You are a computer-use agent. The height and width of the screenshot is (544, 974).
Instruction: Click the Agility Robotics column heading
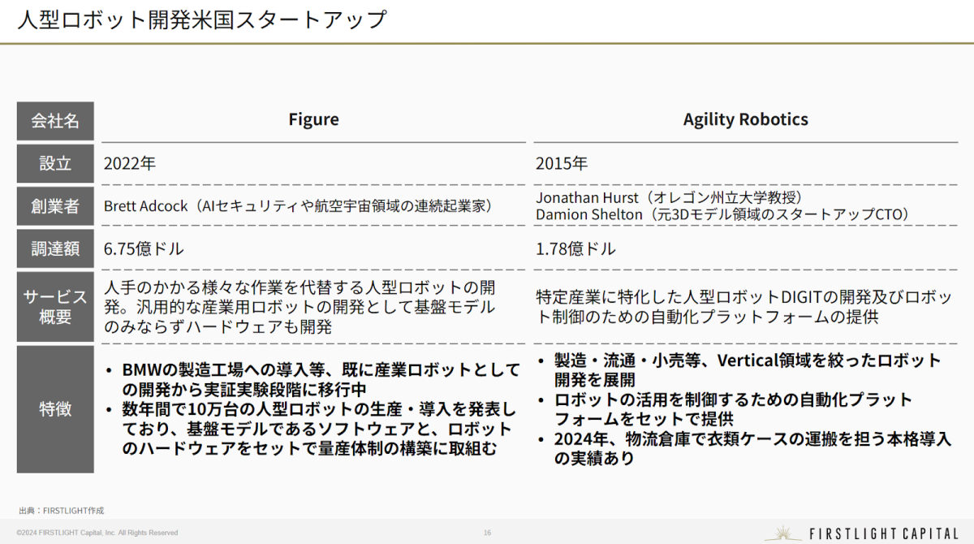click(745, 120)
